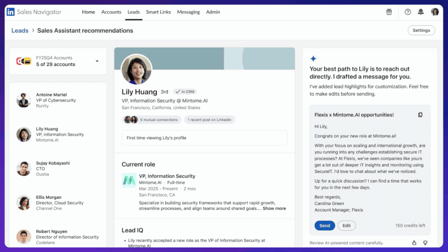Image resolution: width=448 pixels, height=252 pixels.
Task: Edit the drafted message
Action: click(346, 226)
